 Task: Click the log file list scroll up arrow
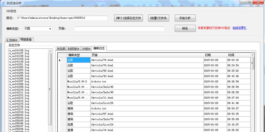[x=50, y=51]
